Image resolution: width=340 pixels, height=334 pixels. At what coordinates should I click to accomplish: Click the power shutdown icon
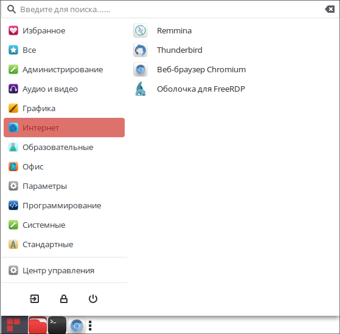93,299
